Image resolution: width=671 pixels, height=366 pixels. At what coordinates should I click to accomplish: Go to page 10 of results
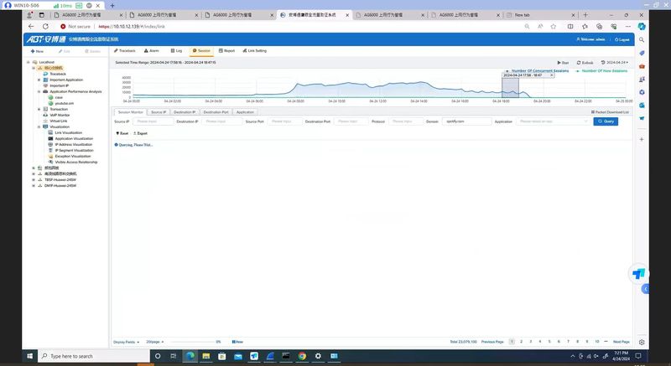click(596, 342)
